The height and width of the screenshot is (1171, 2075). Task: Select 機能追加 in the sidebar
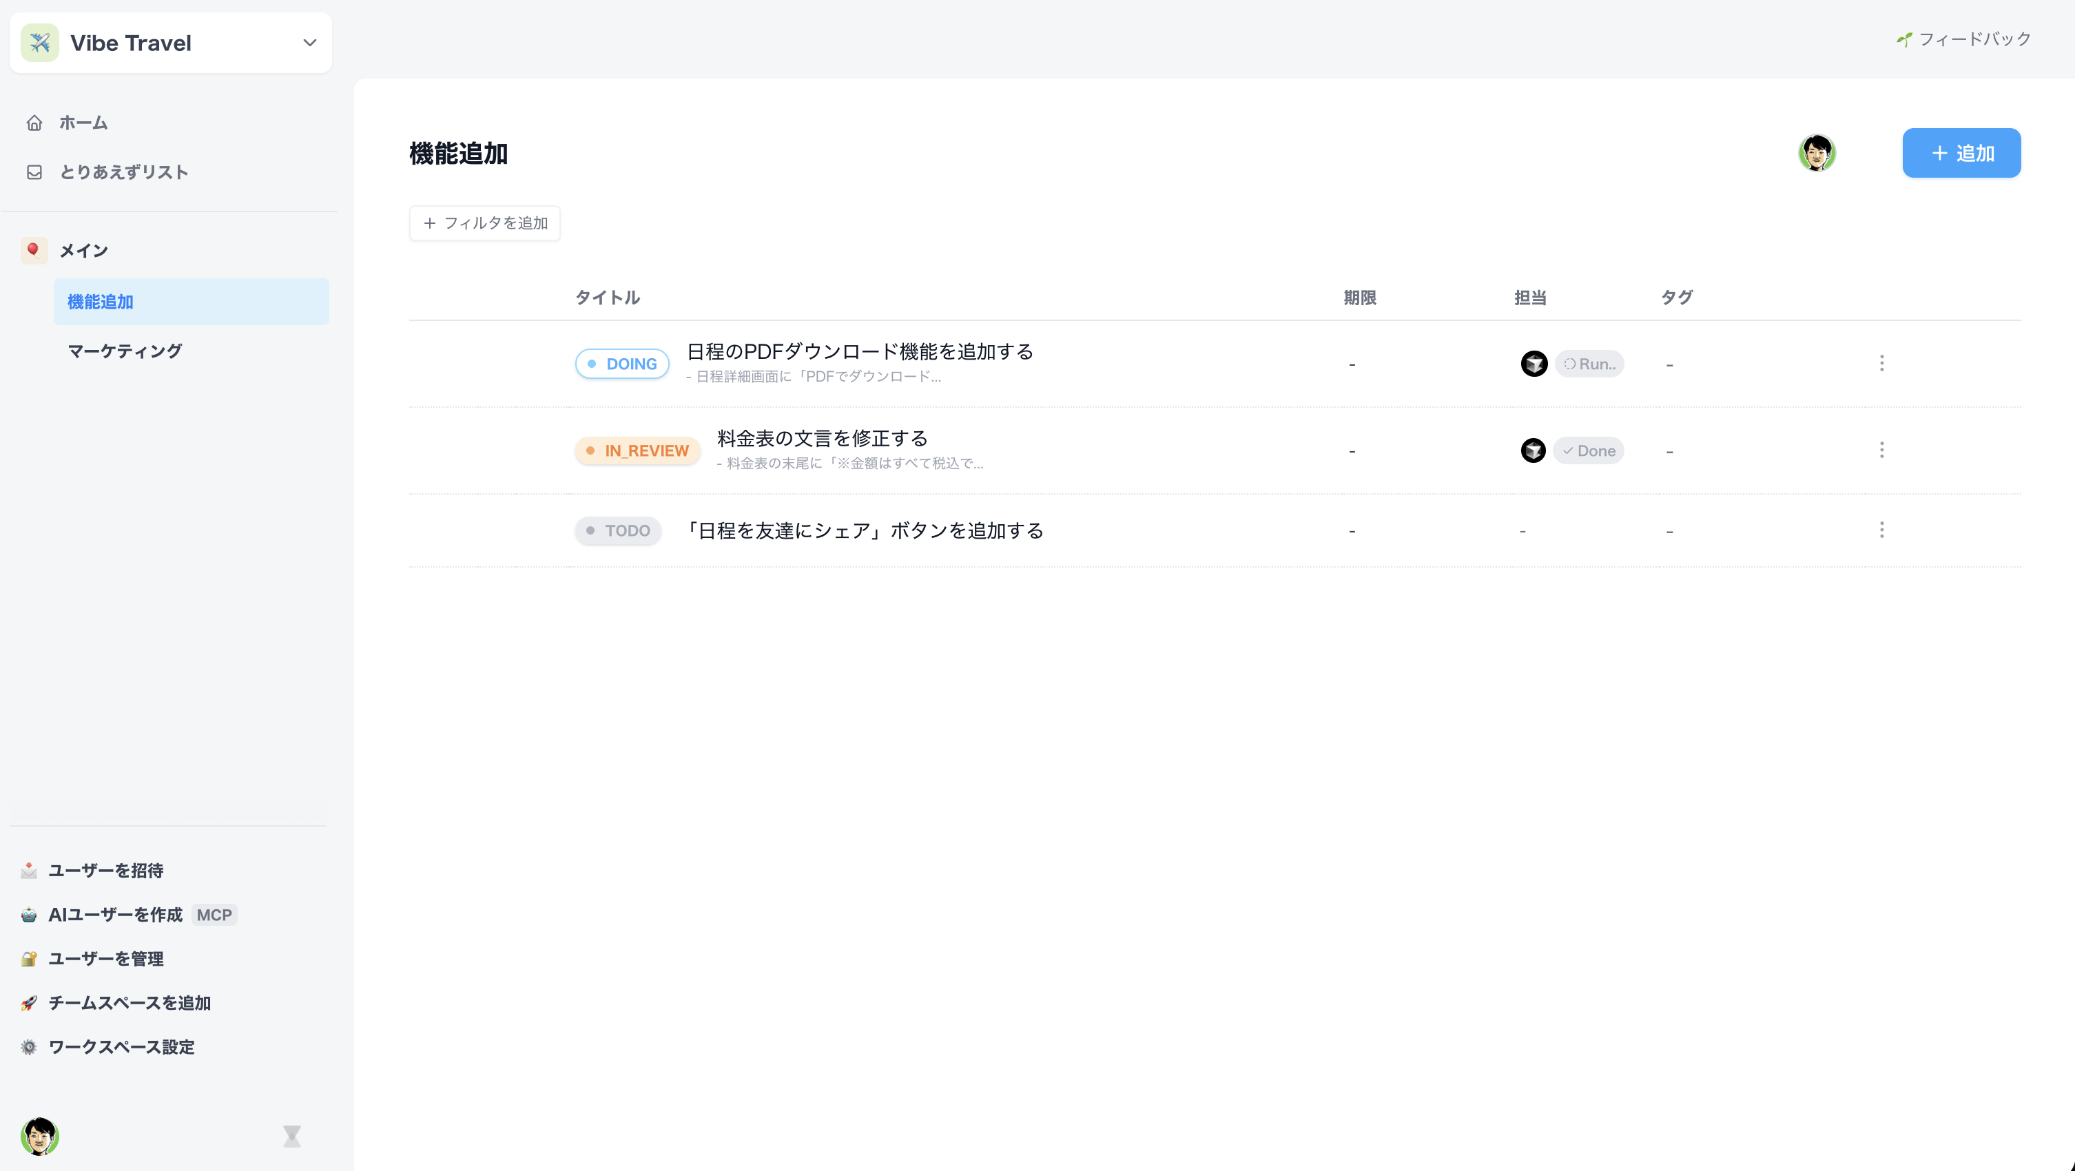[x=101, y=302]
